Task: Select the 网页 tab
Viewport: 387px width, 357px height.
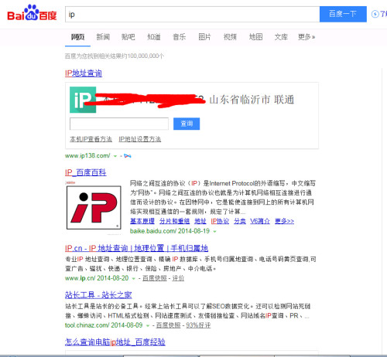Action: pos(77,37)
